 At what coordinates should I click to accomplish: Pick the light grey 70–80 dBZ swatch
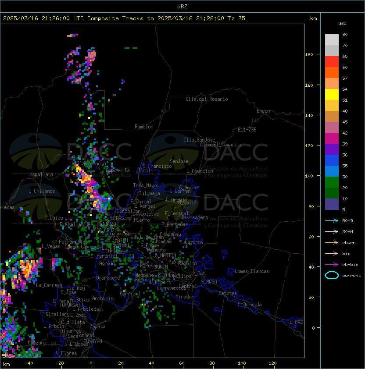pyautogui.click(x=332, y=39)
